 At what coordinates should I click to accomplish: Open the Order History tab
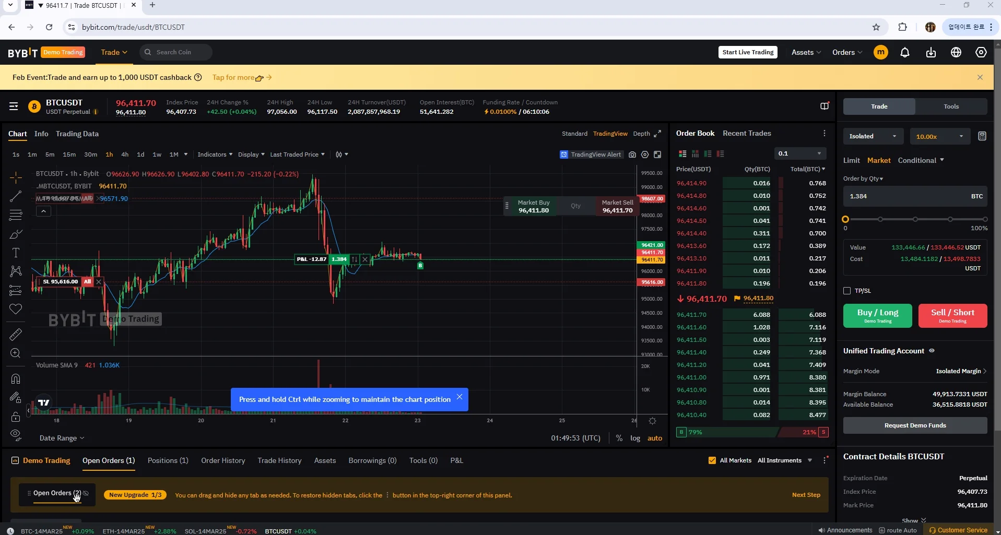coord(223,460)
